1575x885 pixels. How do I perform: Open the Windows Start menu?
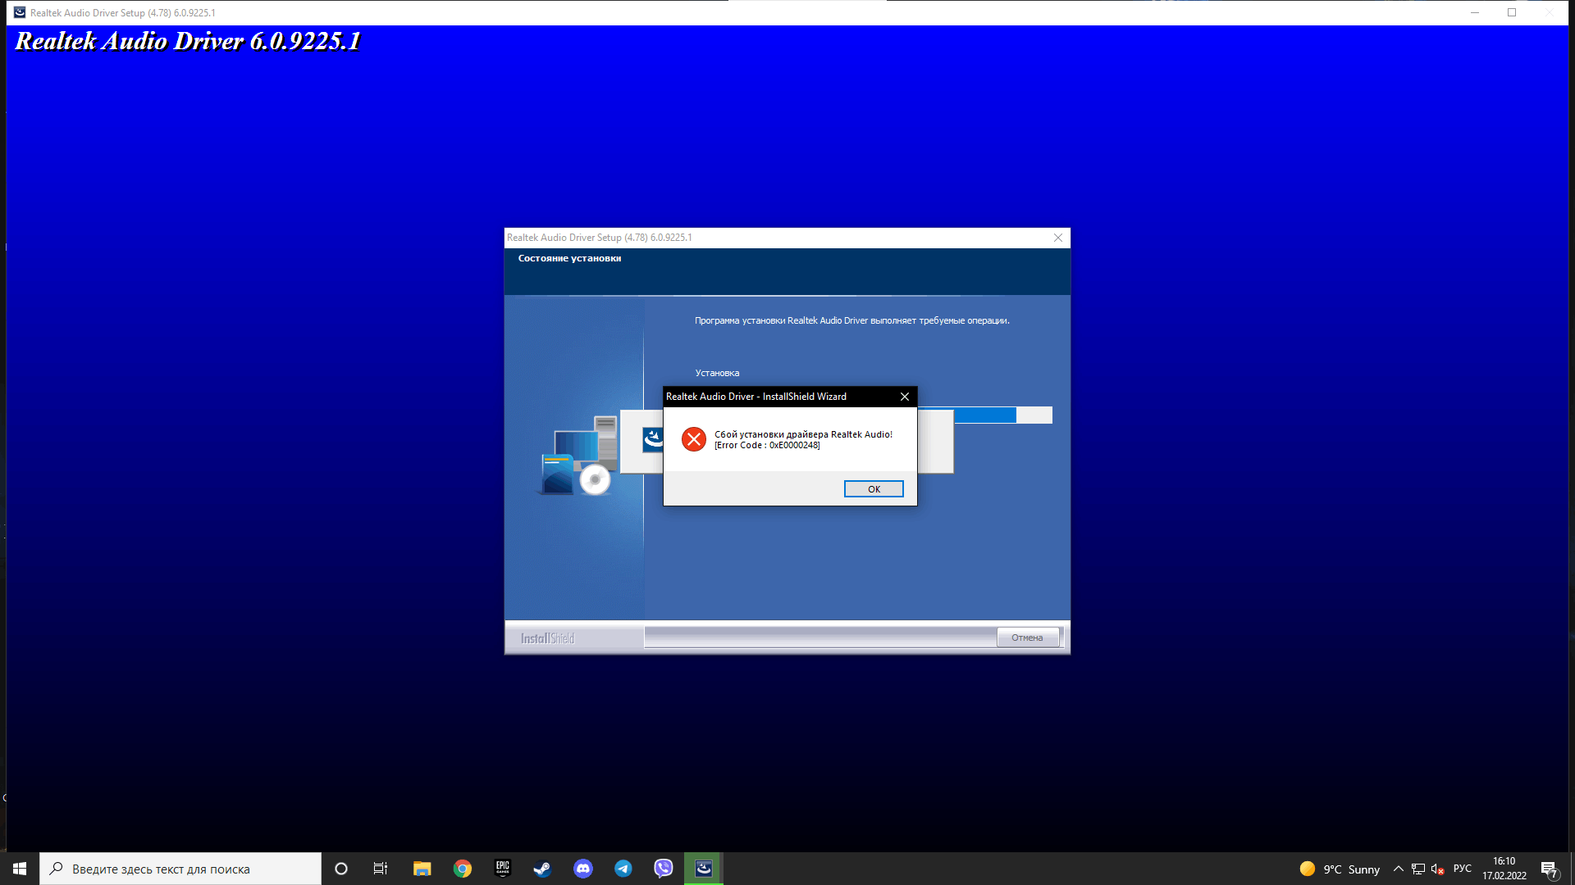[20, 869]
